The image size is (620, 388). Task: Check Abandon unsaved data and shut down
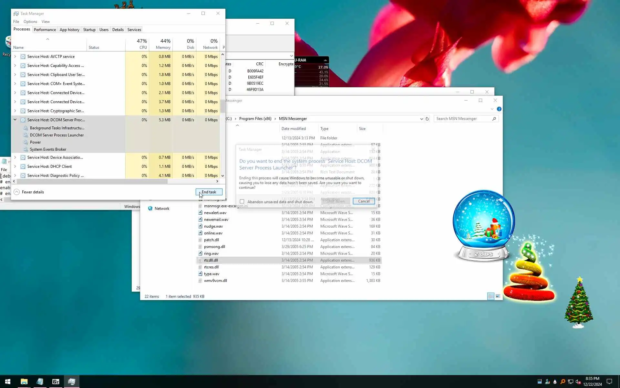tap(242, 201)
